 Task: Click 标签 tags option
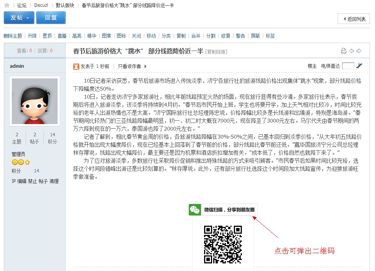pos(270,36)
